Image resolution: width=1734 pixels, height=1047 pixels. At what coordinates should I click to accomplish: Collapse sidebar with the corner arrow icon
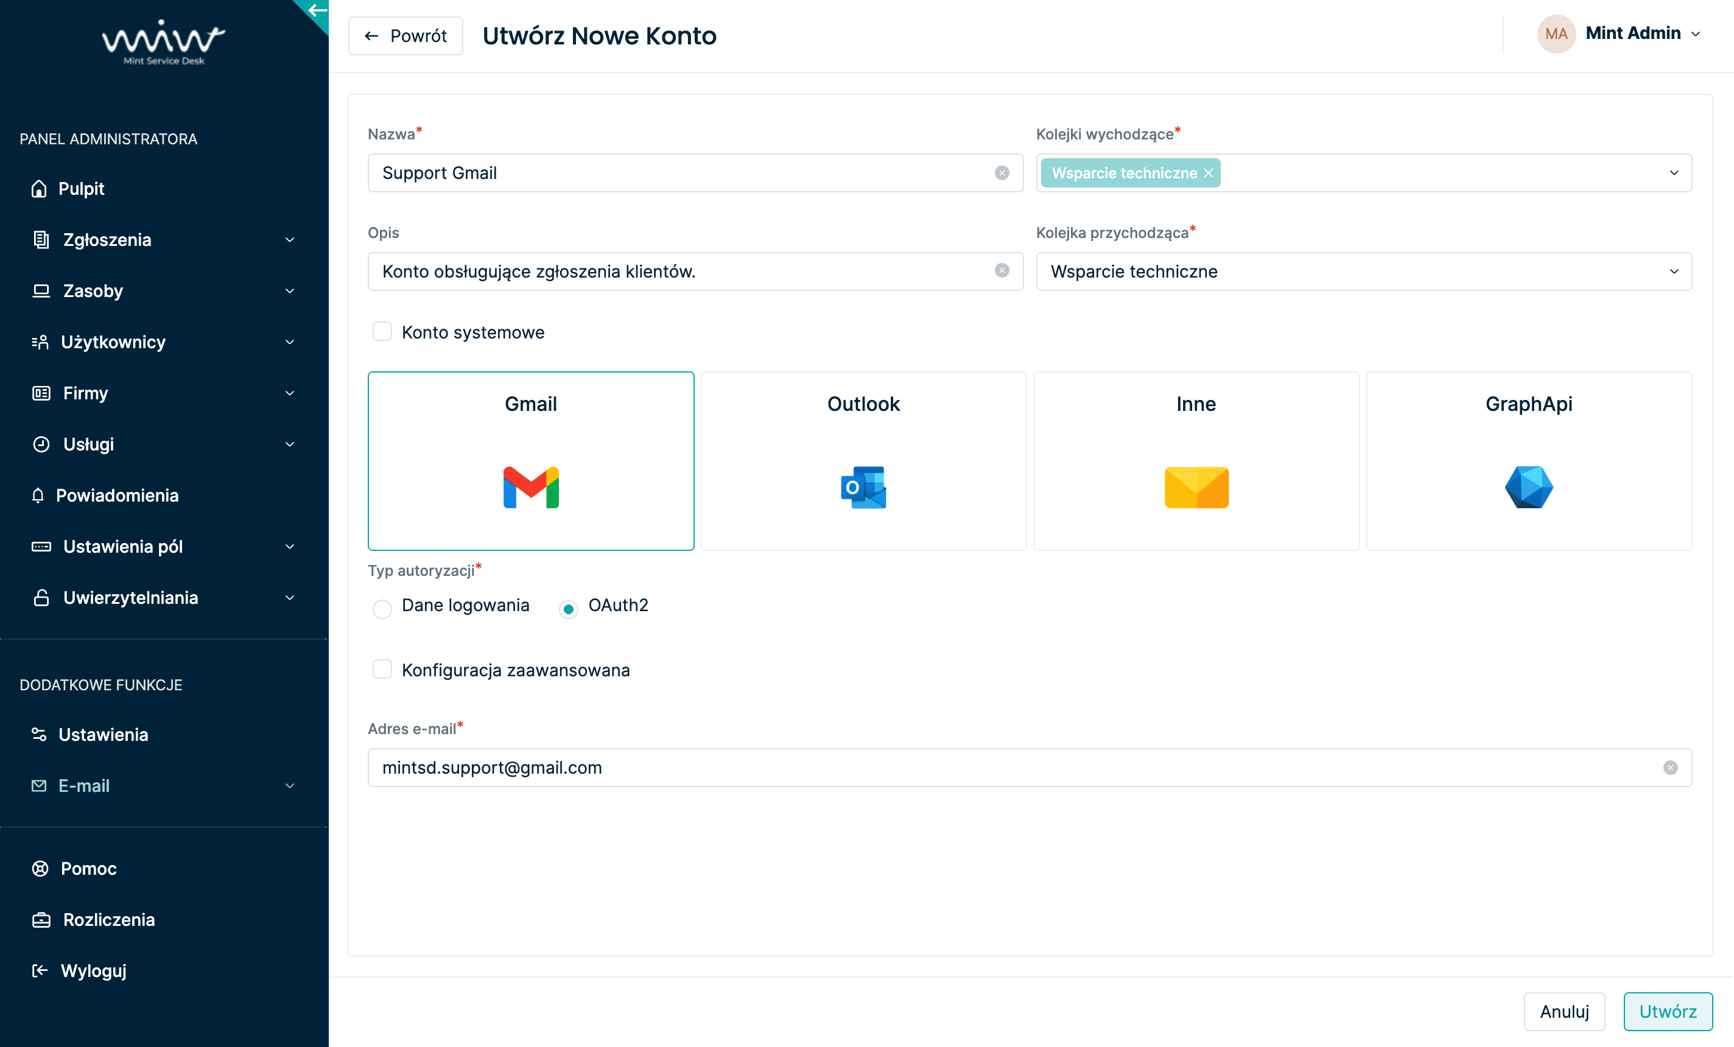click(317, 10)
